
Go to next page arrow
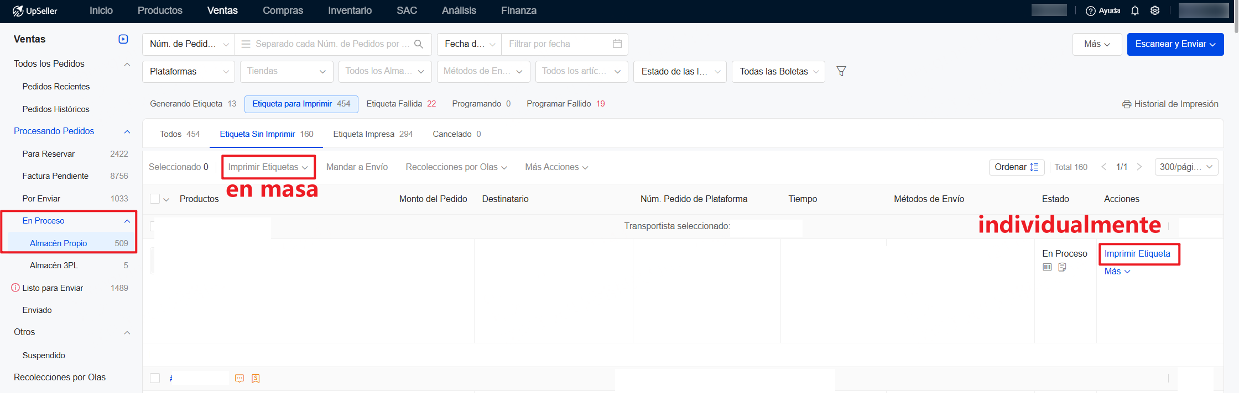click(1139, 167)
